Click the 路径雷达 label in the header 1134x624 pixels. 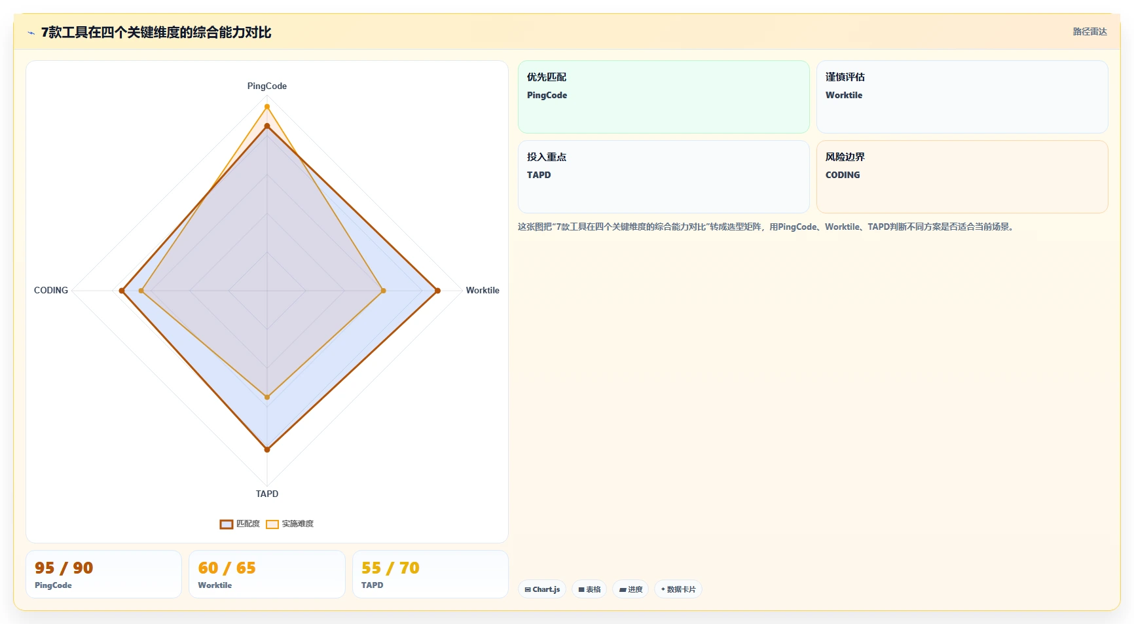1089,31
